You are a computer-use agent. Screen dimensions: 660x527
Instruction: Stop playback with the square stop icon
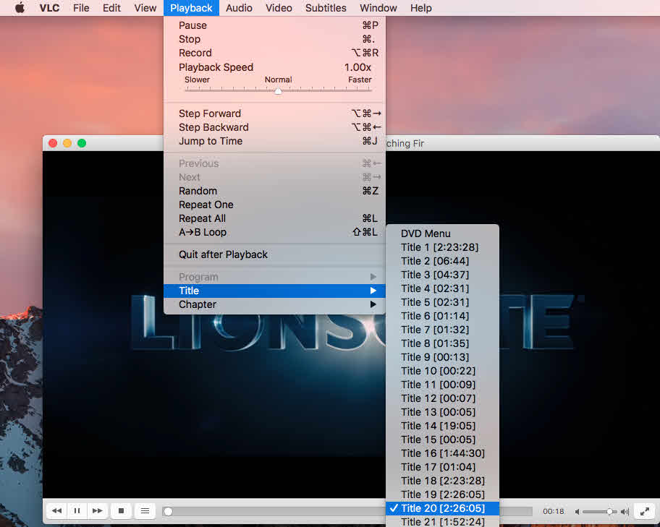pos(122,510)
